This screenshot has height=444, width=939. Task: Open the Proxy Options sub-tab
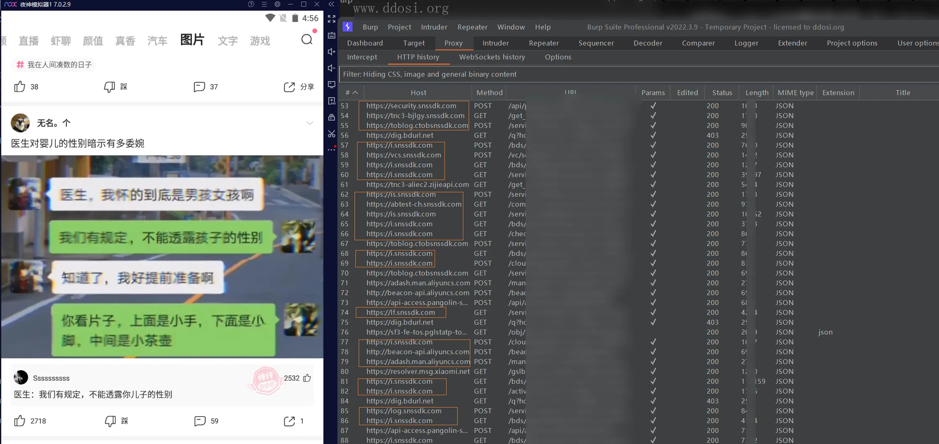pyautogui.click(x=558, y=57)
